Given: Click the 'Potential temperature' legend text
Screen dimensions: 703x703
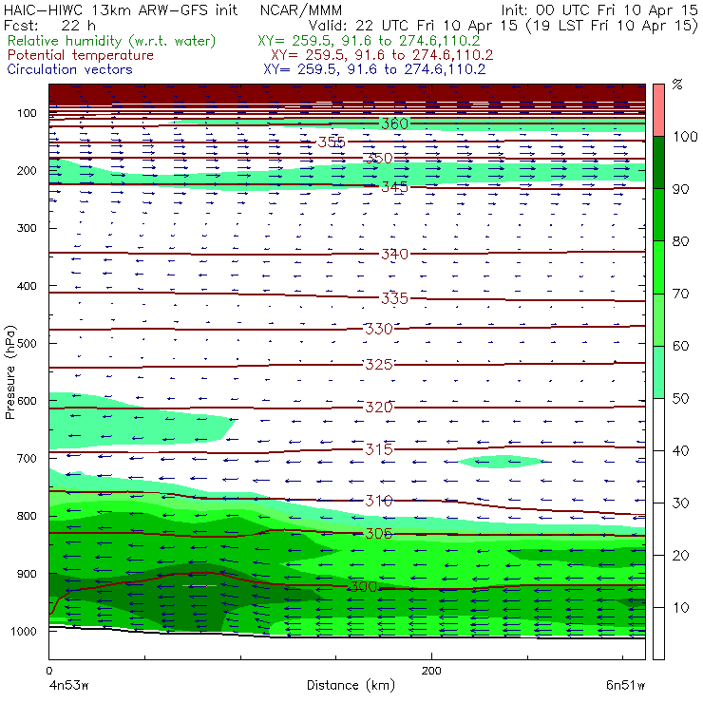Looking at the screenshot, I should [81, 55].
